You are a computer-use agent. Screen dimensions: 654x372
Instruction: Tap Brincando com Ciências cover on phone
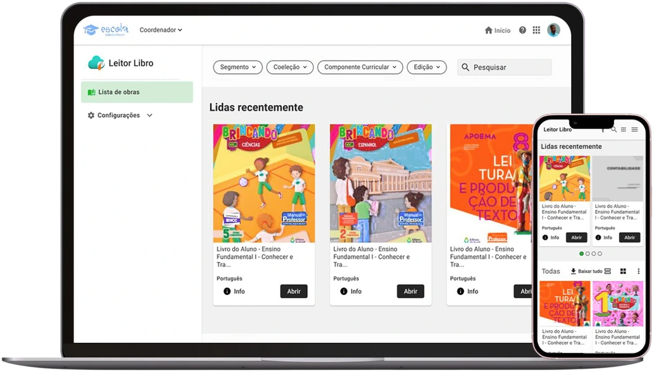pyautogui.click(x=565, y=178)
